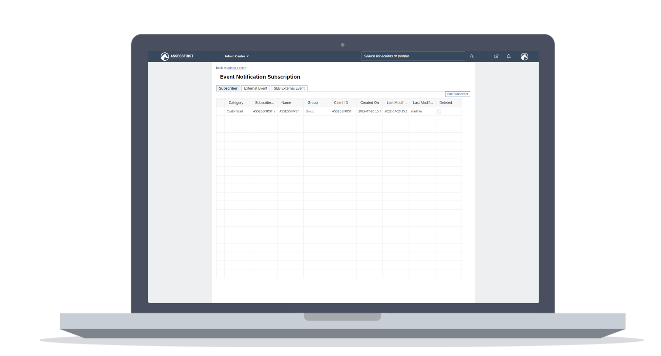The width and height of the screenshot is (661, 356).
Task: Select the Customized category cell
Action: [x=235, y=111]
